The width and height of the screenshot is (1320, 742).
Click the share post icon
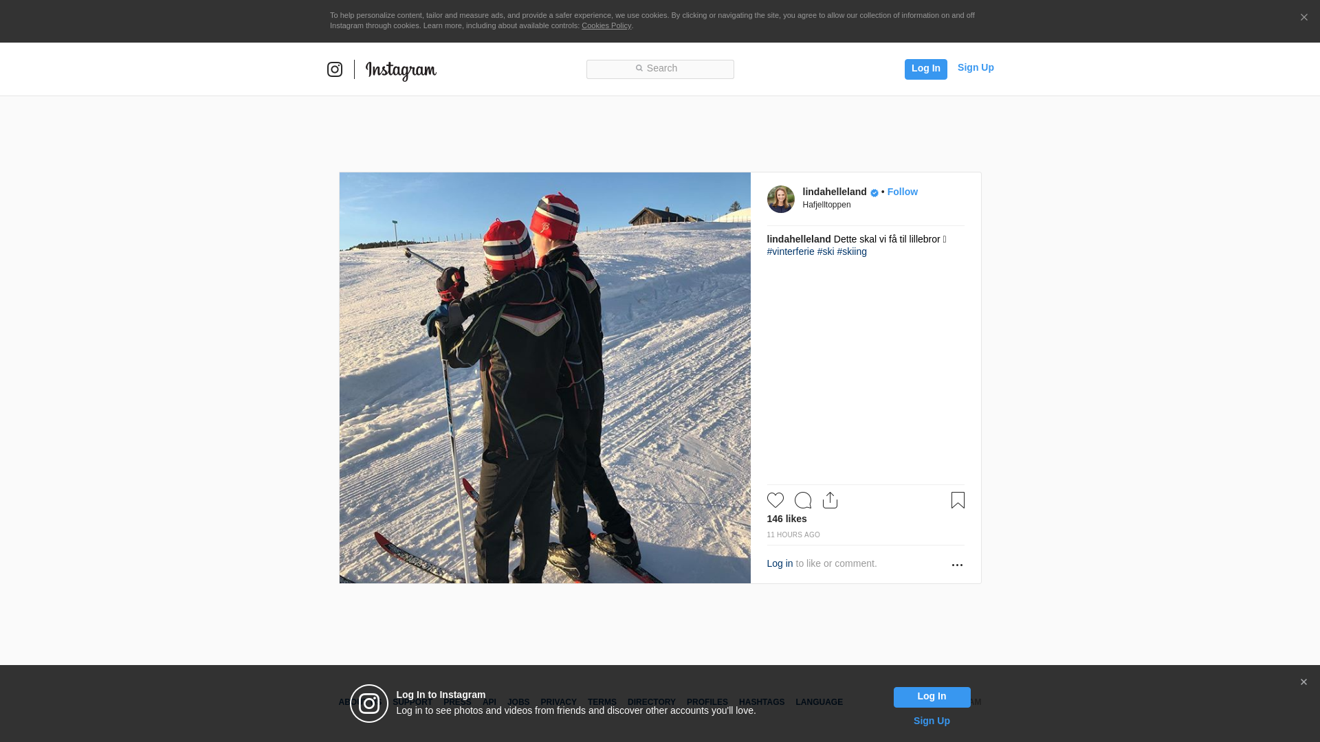click(x=830, y=500)
